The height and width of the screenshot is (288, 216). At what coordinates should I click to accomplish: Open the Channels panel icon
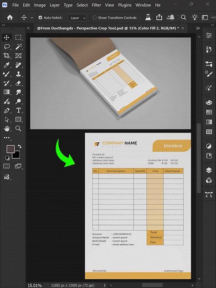pos(209,180)
